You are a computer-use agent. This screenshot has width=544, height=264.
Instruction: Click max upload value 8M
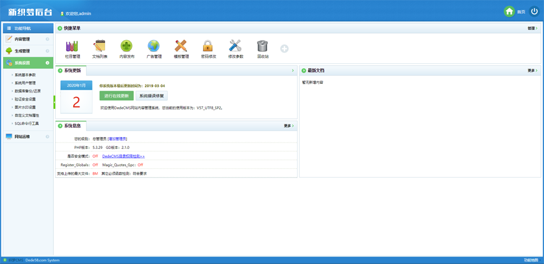96,173
